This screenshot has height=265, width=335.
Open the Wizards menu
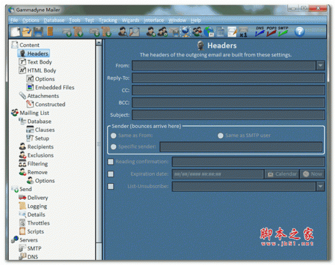(x=130, y=20)
